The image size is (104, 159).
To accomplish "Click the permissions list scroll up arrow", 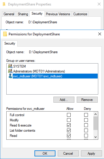I will tap(95, 114).
